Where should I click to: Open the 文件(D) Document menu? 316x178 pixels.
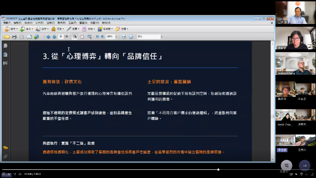pos(39,23)
